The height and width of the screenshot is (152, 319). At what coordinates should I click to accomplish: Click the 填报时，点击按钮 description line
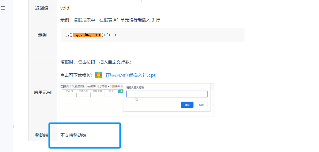click(96, 62)
